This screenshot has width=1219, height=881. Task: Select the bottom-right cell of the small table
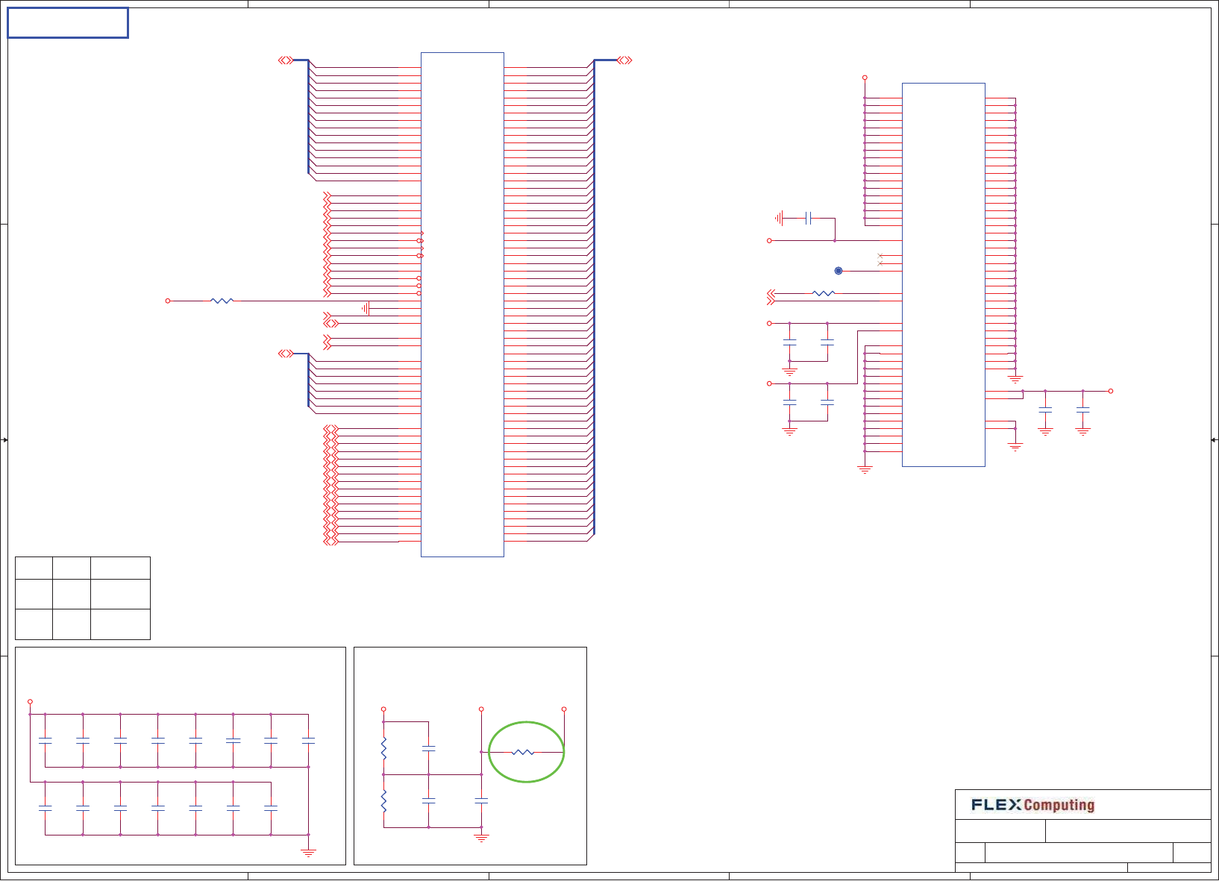point(120,624)
